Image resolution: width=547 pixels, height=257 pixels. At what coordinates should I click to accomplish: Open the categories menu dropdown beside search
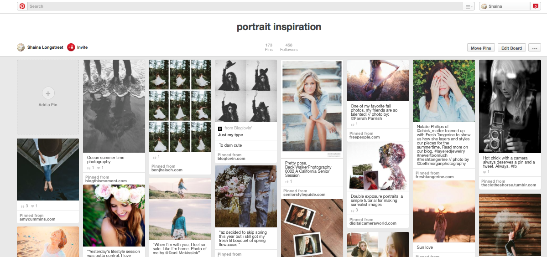(x=469, y=7)
